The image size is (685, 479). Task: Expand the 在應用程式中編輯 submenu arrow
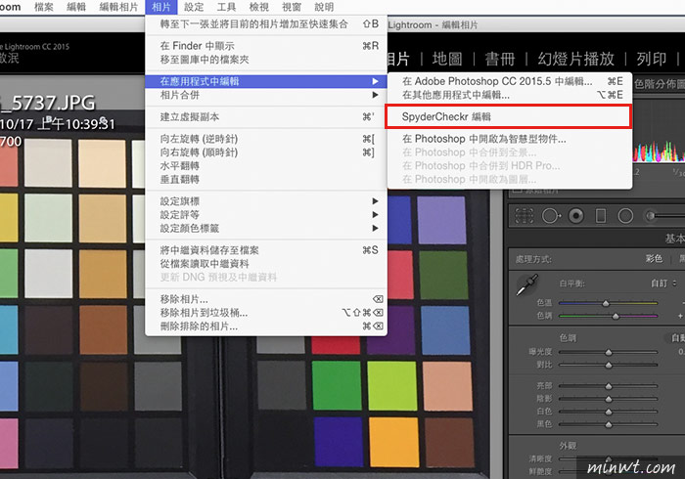[375, 81]
